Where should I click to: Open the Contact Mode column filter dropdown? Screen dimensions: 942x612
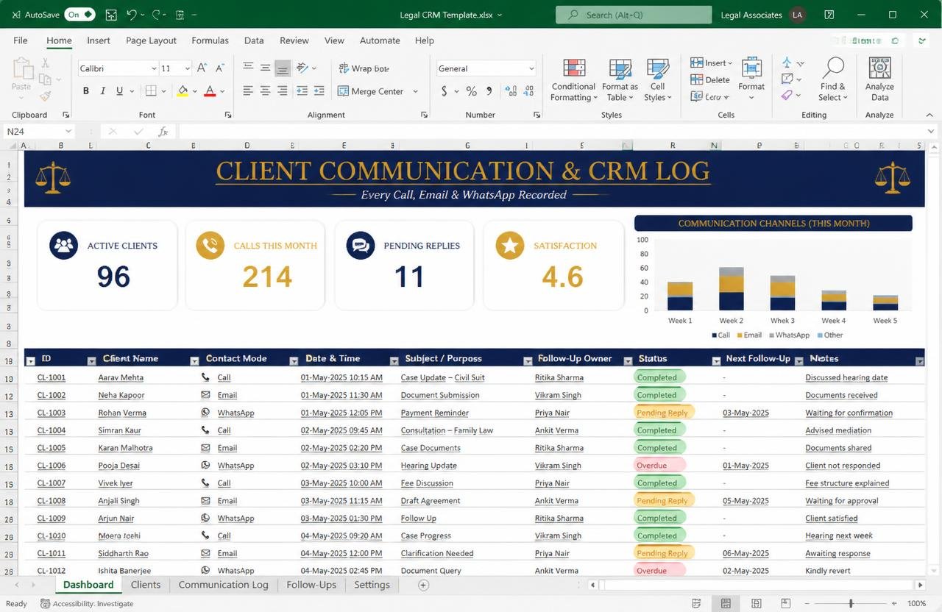294,360
